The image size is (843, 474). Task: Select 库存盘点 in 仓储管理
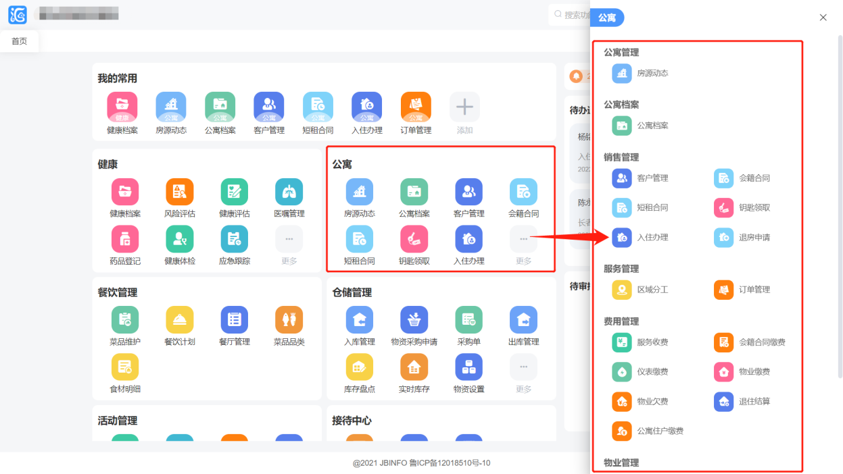[360, 365]
